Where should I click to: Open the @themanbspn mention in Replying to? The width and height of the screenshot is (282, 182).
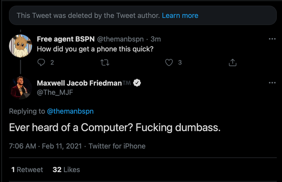[70, 111]
